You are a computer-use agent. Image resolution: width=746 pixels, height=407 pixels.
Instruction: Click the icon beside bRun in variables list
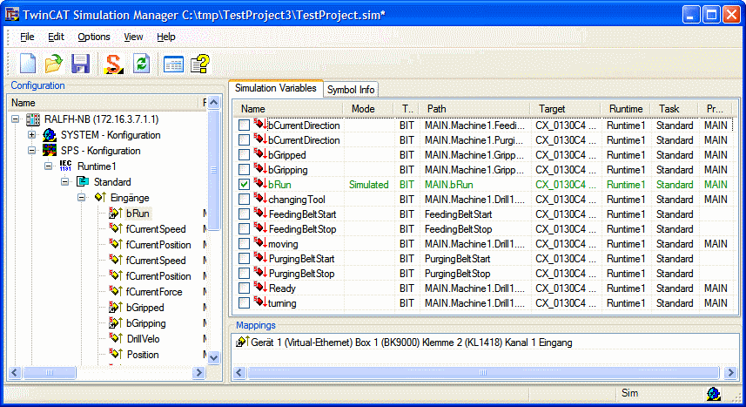(259, 184)
